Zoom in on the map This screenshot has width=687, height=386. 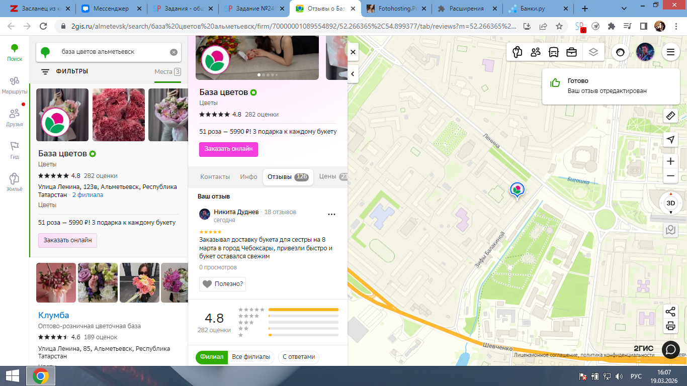click(x=670, y=161)
